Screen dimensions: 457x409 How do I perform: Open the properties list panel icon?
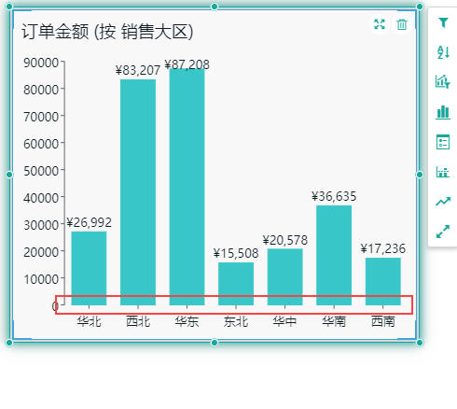tap(443, 142)
